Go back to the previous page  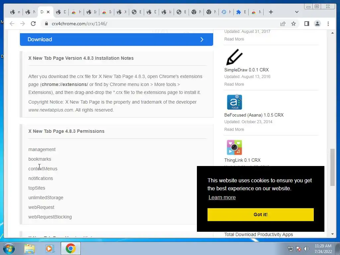tap(12, 24)
